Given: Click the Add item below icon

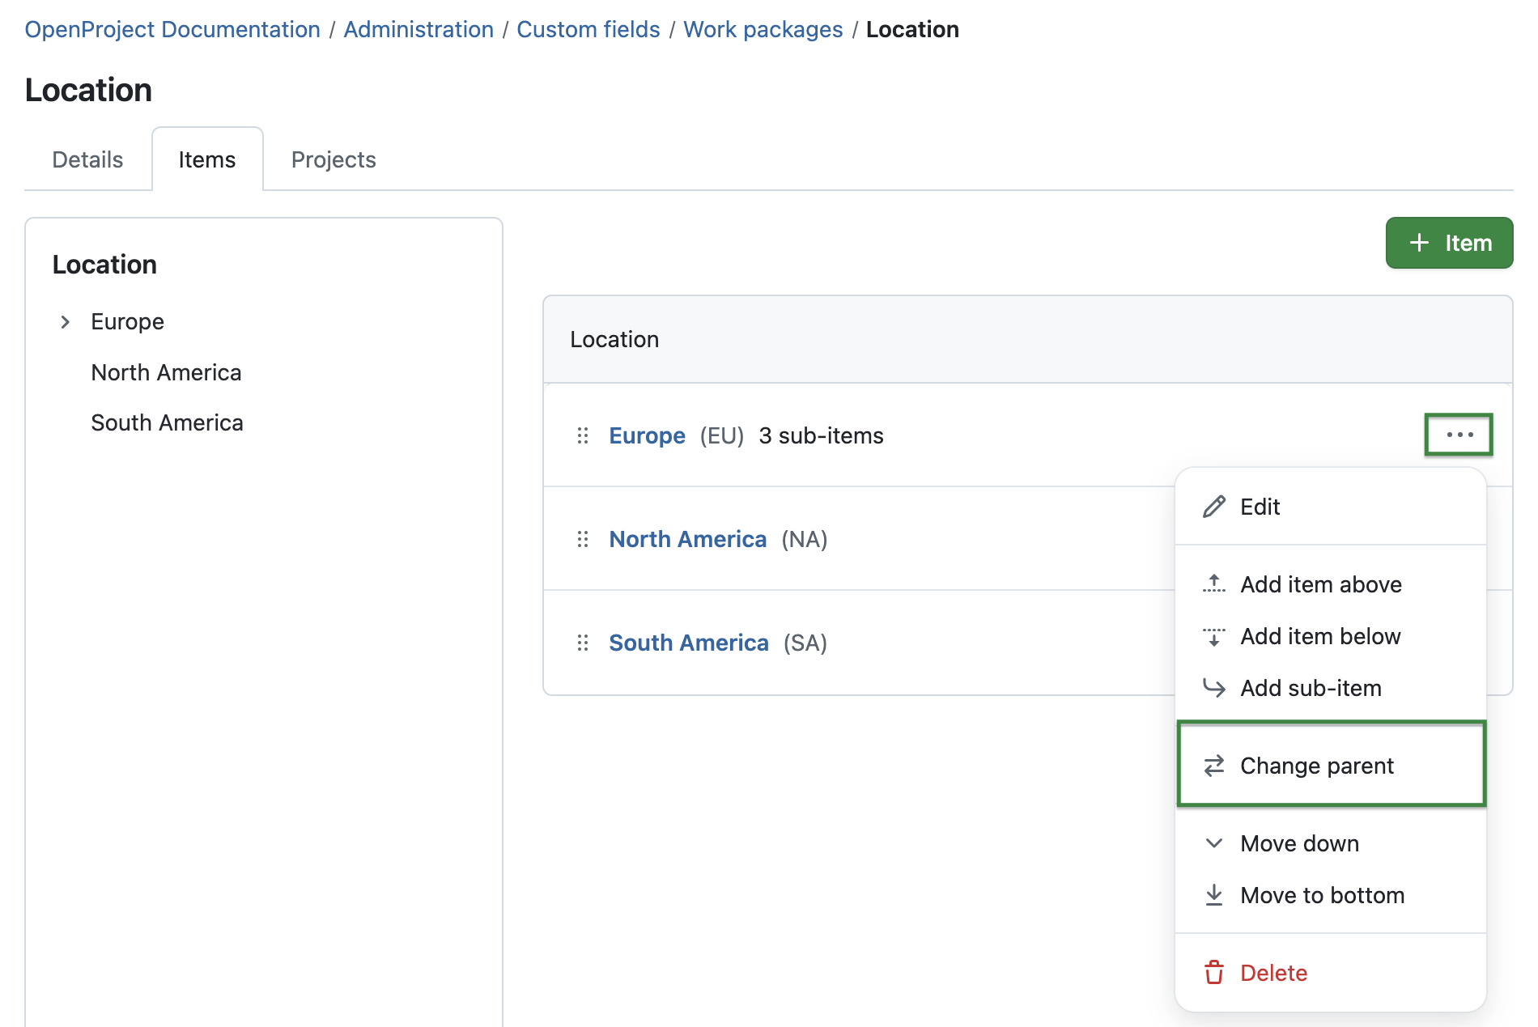Looking at the screenshot, I should pyautogui.click(x=1213, y=636).
